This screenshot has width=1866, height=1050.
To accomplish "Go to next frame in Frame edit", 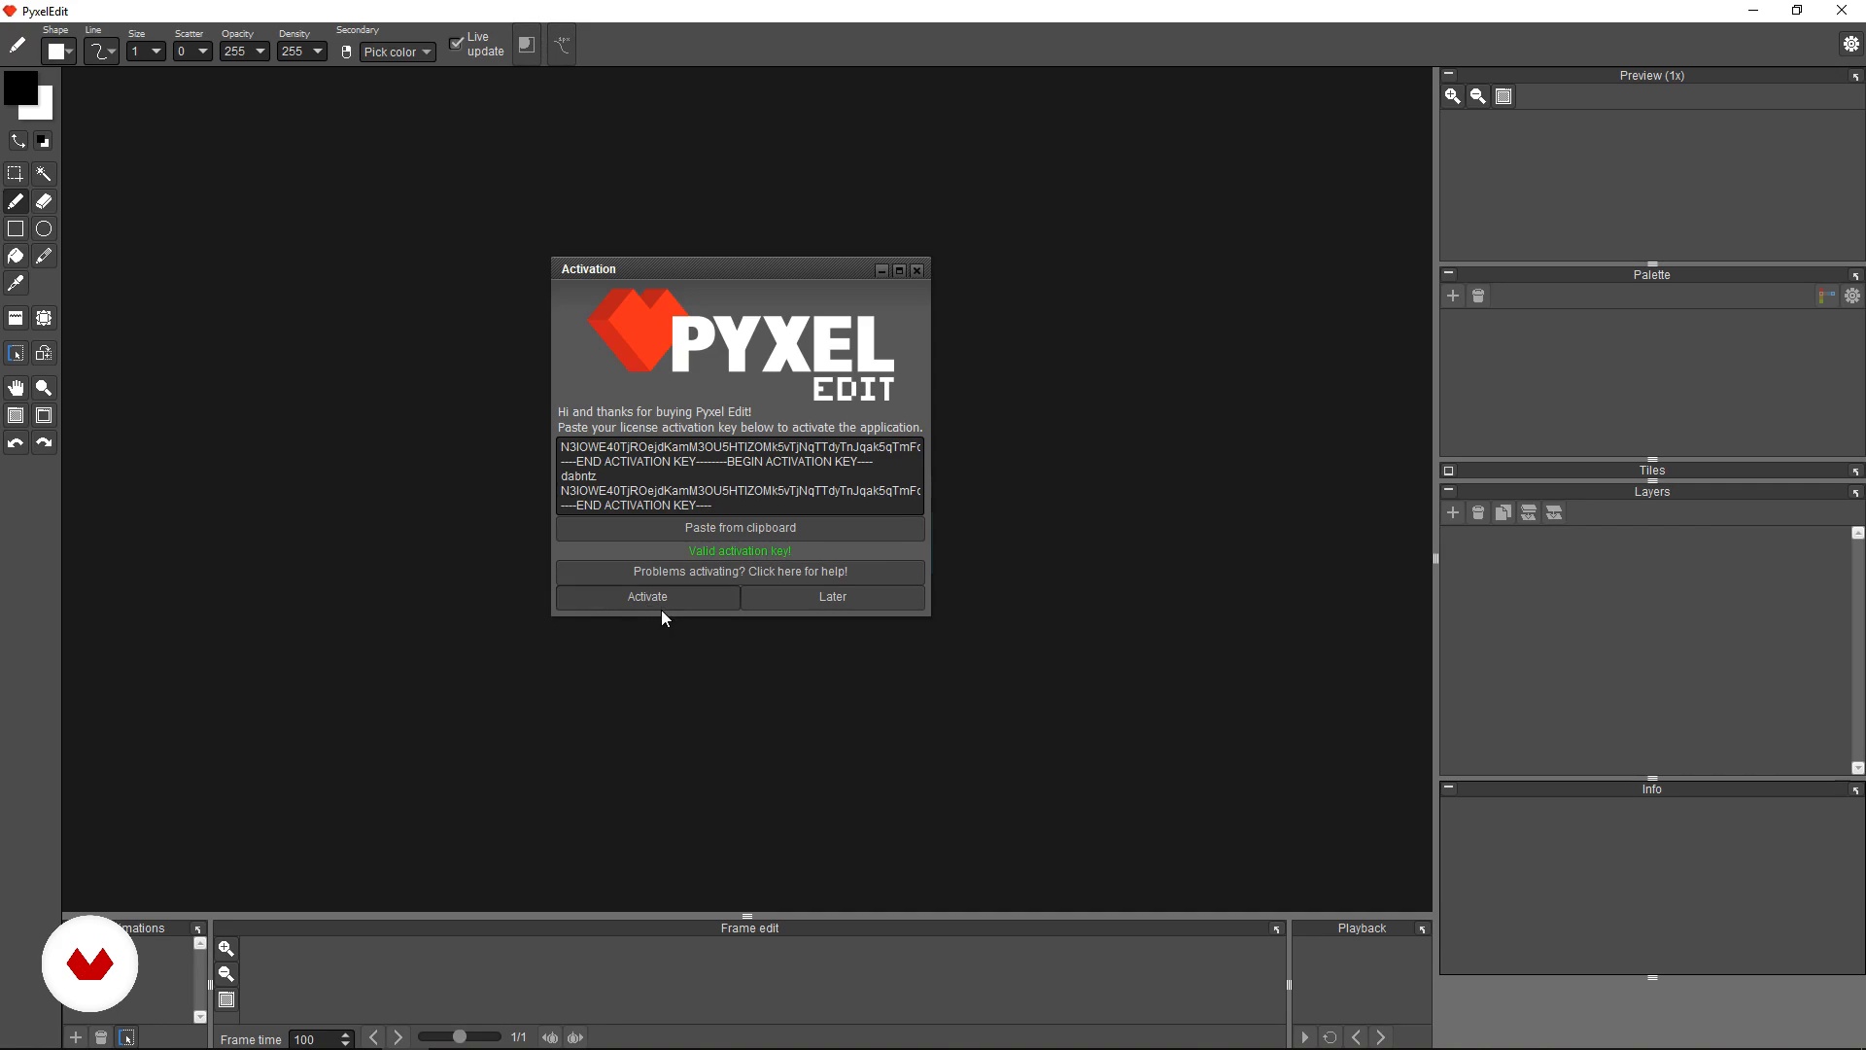I will [x=397, y=1038].
